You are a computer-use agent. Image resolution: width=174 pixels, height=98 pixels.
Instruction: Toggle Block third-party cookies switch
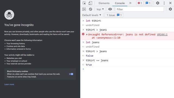[x=71, y=74]
